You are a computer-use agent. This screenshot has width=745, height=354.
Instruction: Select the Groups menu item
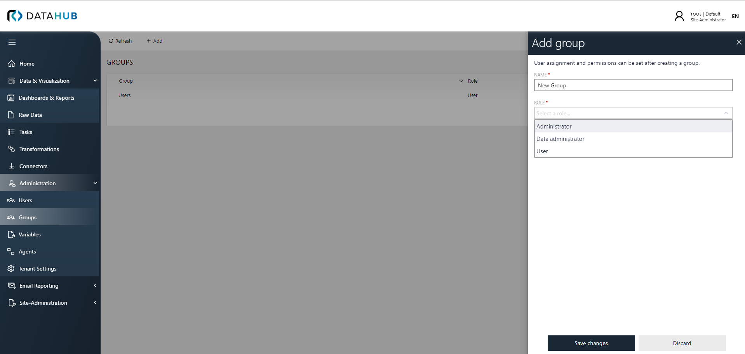pyautogui.click(x=27, y=217)
